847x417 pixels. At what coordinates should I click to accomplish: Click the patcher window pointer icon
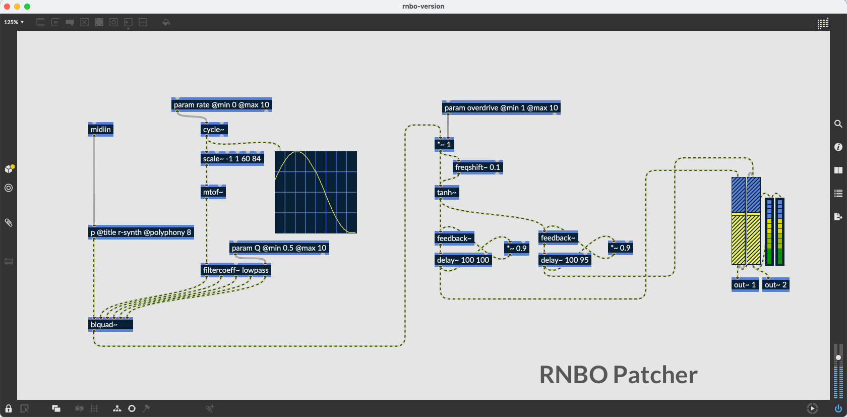[x=24, y=408]
